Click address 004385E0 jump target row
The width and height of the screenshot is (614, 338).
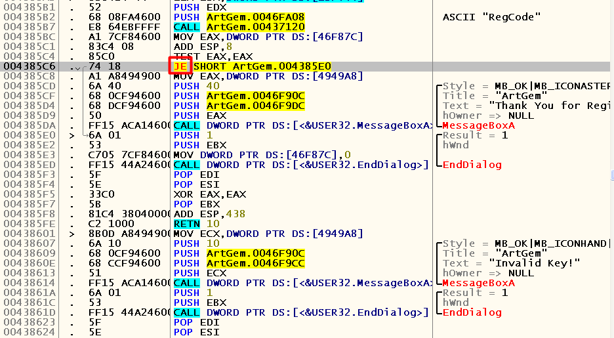coord(30,135)
